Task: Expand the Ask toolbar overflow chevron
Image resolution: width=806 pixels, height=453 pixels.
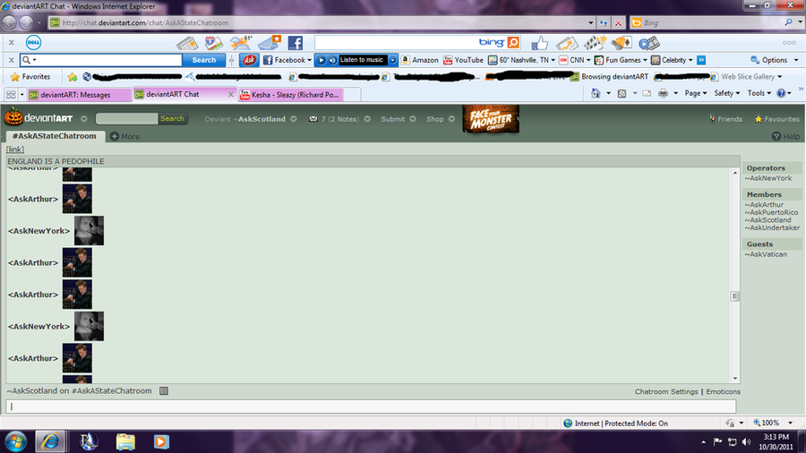Action: pos(701,60)
